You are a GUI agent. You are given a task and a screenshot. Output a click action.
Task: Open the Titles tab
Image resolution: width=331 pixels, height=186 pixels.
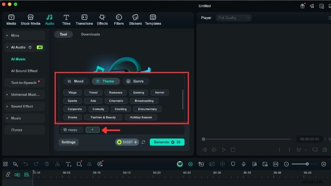[x=66, y=20]
